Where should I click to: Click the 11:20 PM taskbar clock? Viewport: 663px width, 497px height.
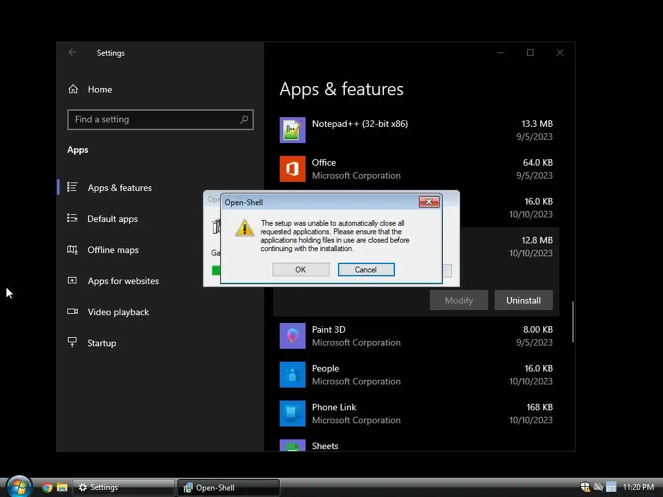click(638, 487)
